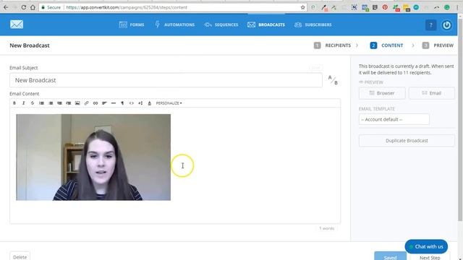Open the paragraph format tool
Viewport: 463px width, 260px height.
tap(122, 103)
